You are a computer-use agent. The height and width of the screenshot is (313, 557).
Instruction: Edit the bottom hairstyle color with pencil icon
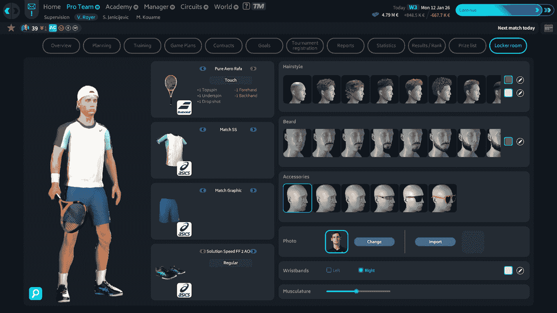tap(520, 93)
